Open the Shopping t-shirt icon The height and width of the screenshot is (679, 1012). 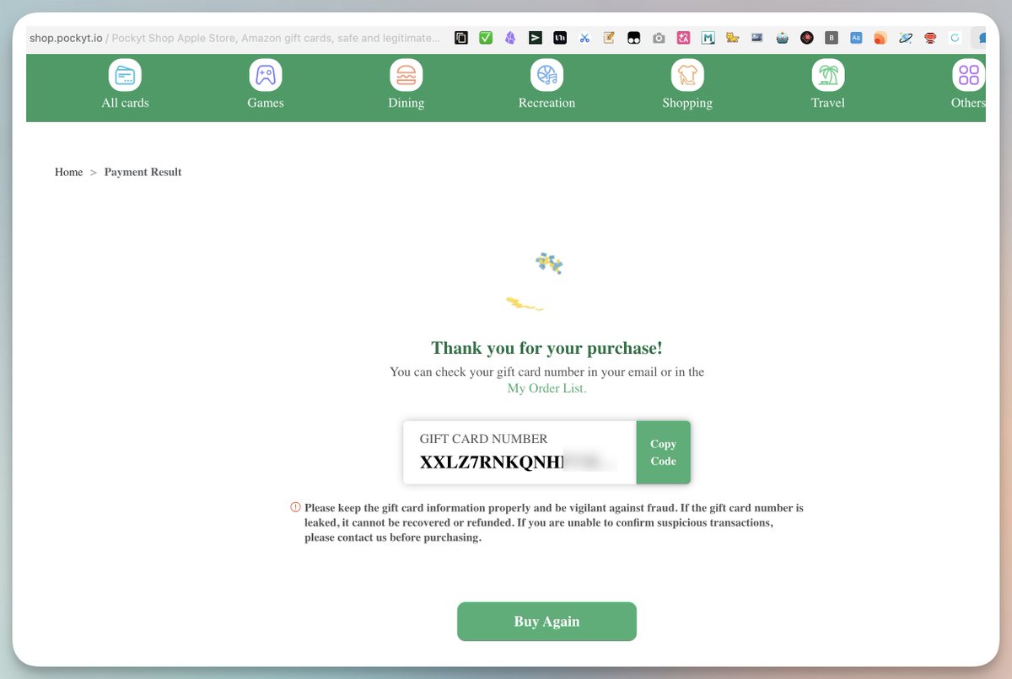[687, 75]
